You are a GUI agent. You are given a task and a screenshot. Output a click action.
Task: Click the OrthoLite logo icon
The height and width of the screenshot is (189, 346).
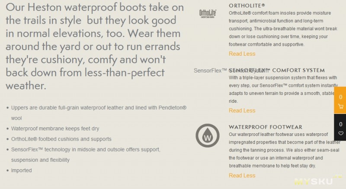[x=208, y=14]
